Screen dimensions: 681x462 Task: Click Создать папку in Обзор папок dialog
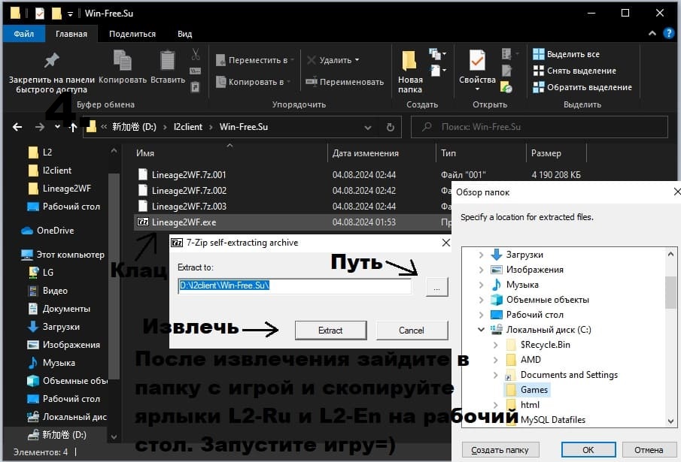tap(500, 450)
